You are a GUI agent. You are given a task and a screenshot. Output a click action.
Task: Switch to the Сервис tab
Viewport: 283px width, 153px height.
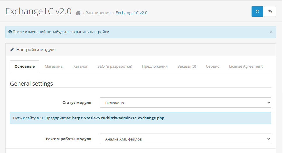(x=212, y=66)
